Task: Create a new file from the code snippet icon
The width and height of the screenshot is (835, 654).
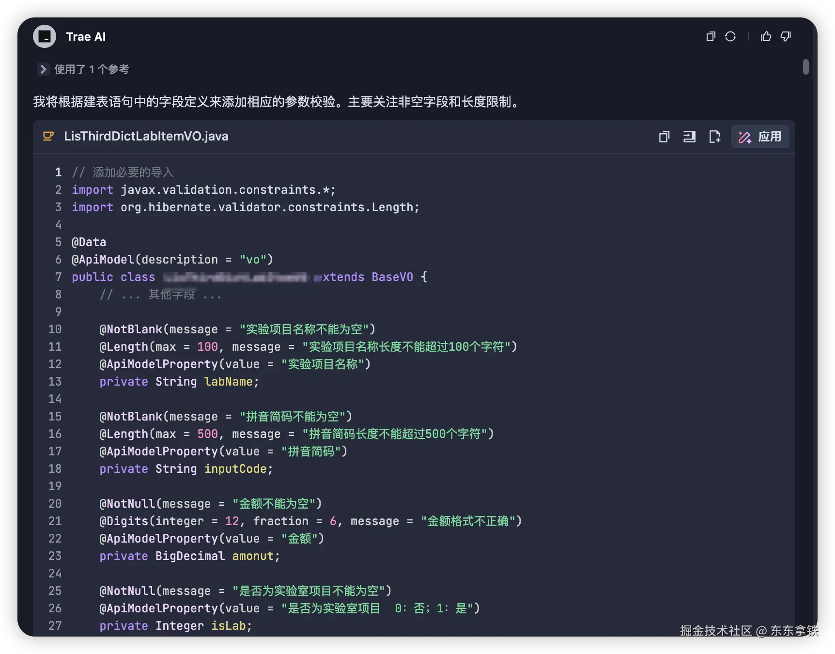Action: (x=715, y=137)
